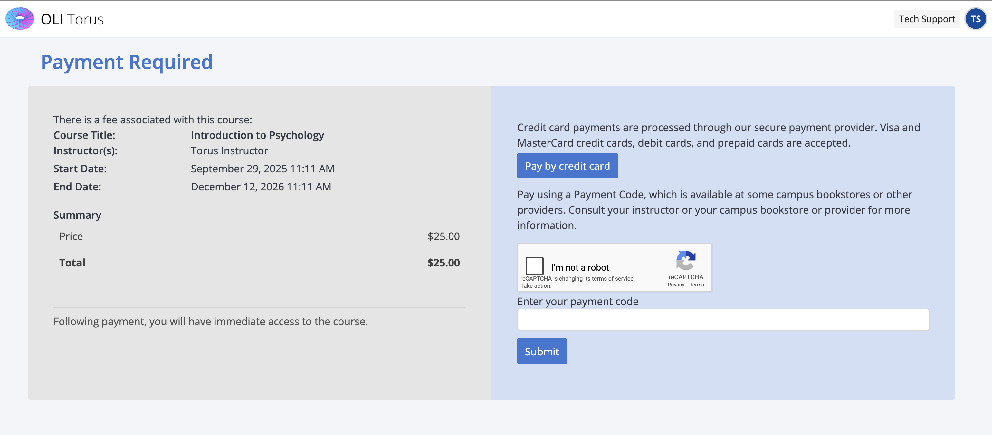The height and width of the screenshot is (435, 992).
Task: Click the Payment Required heading
Action: [x=127, y=62]
